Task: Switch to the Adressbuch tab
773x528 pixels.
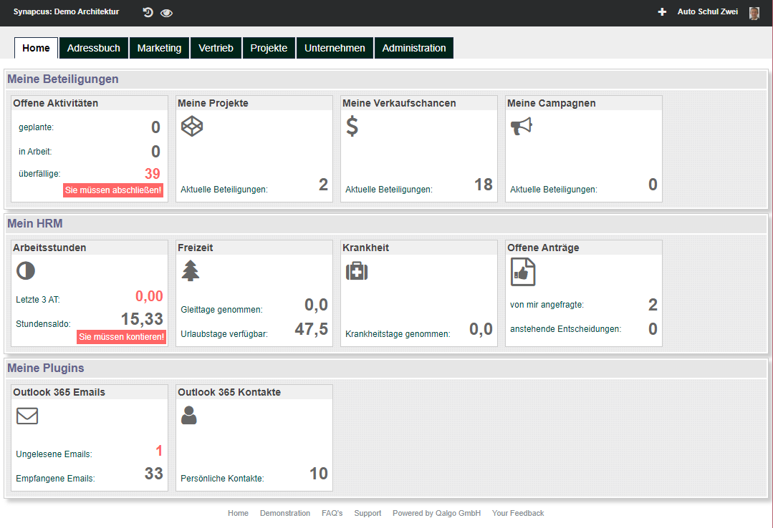Action: pyautogui.click(x=93, y=48)
